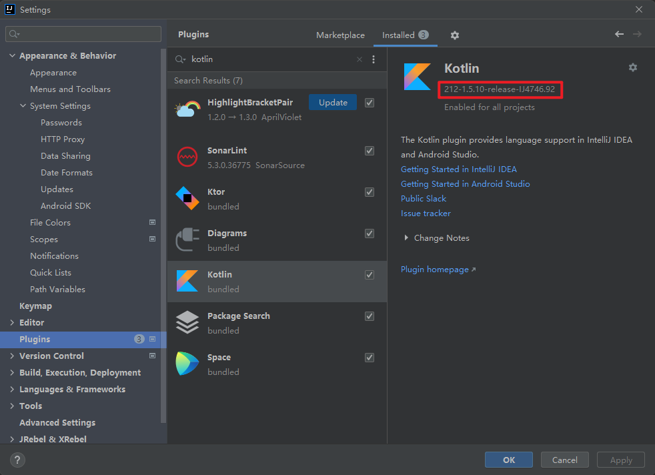This screenshot has width=655, height=475.
Task: Focus the settings search field
Action: [x=83, y=34]
